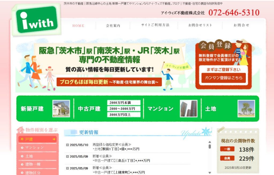Open お問合せリスト in navigation
Viewport: 274px width, 175px height.
(x=200, y=25)
